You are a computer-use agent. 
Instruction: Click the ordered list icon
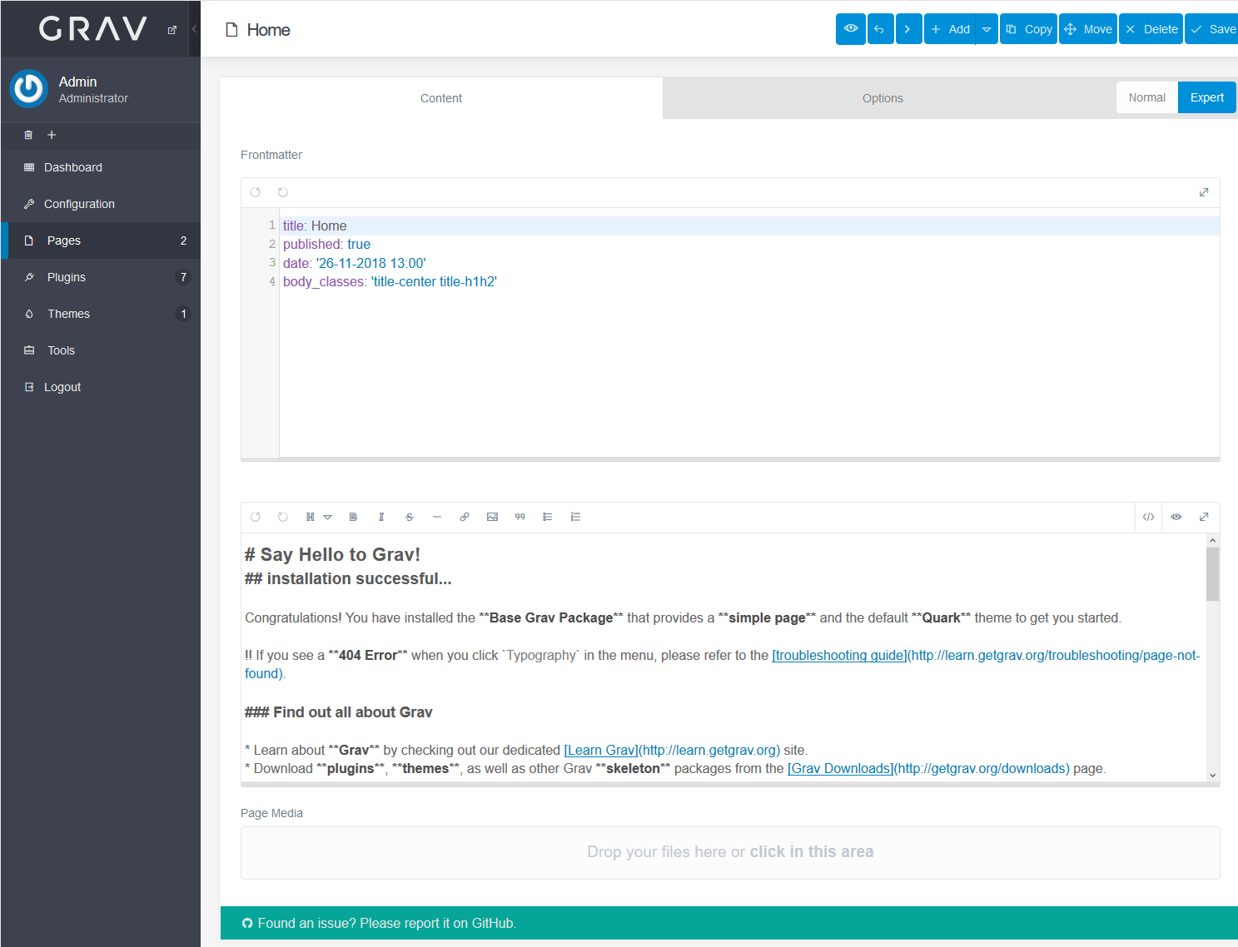(x=575, y=517)
